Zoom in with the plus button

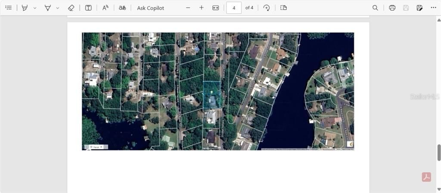click(202, 8)
